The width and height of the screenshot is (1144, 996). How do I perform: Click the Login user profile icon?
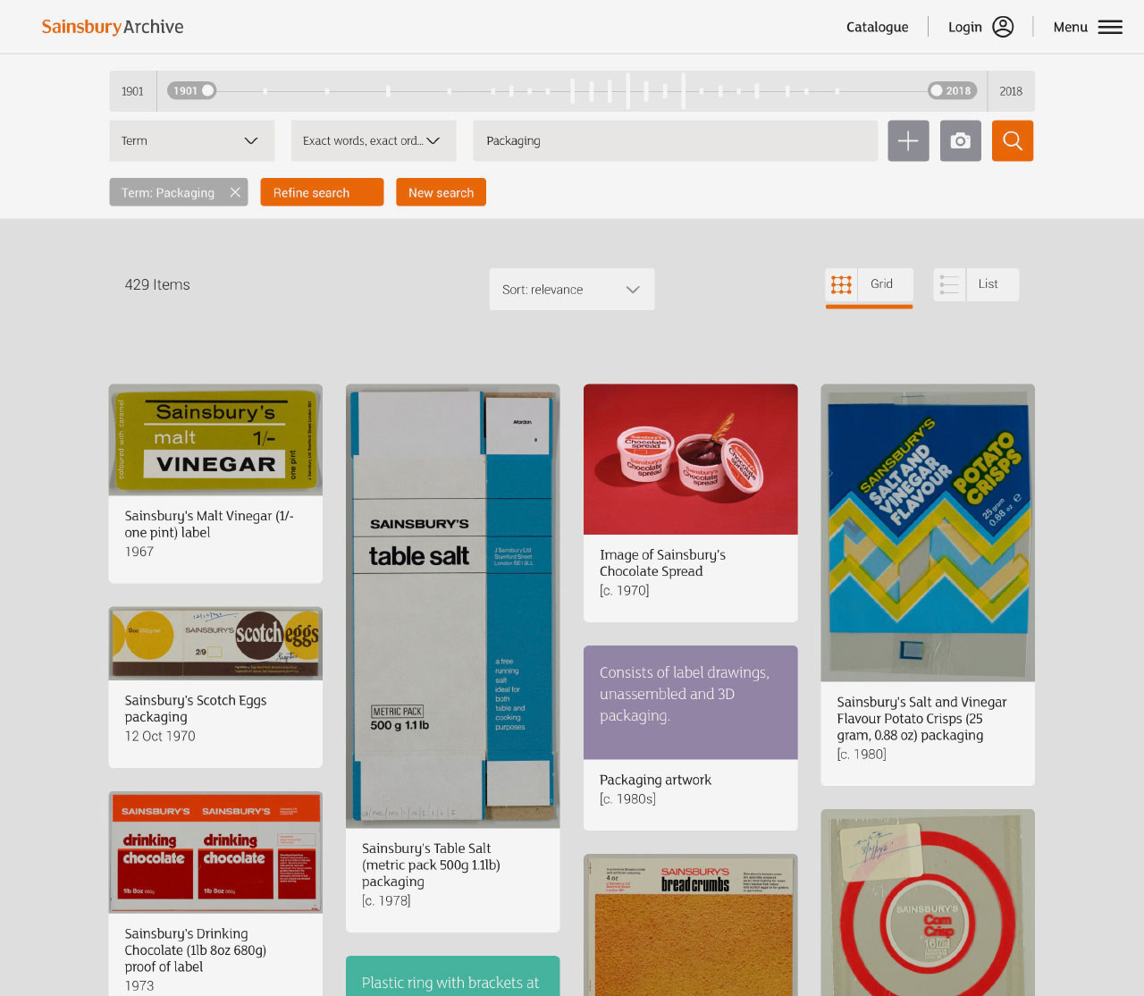tap(1003, 27)
